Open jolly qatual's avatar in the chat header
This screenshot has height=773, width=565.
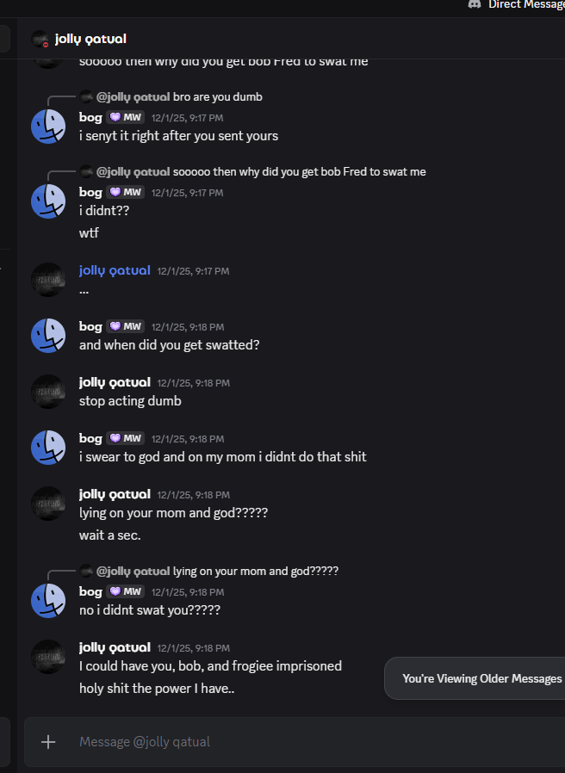pos(40,39)
